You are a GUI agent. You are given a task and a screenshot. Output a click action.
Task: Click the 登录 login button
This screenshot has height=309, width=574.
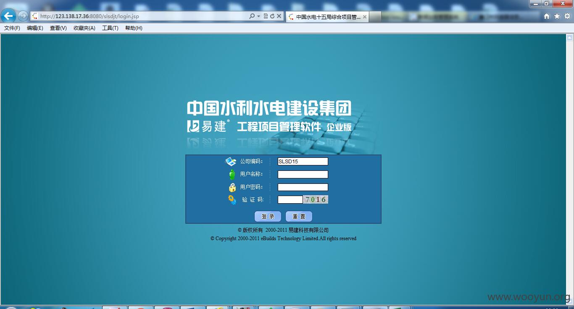point(268,216)
